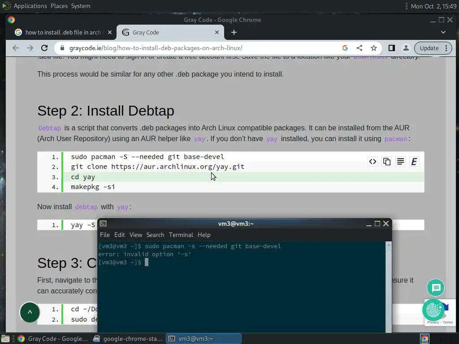The image size is (459, 344).
Task: Go forward in Chrome
Action: coord(30,48)
